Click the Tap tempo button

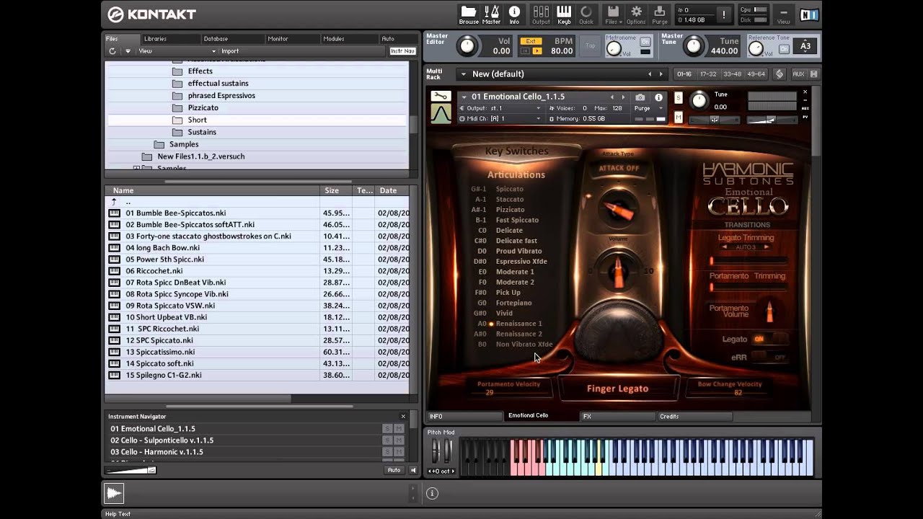[591, 46]
